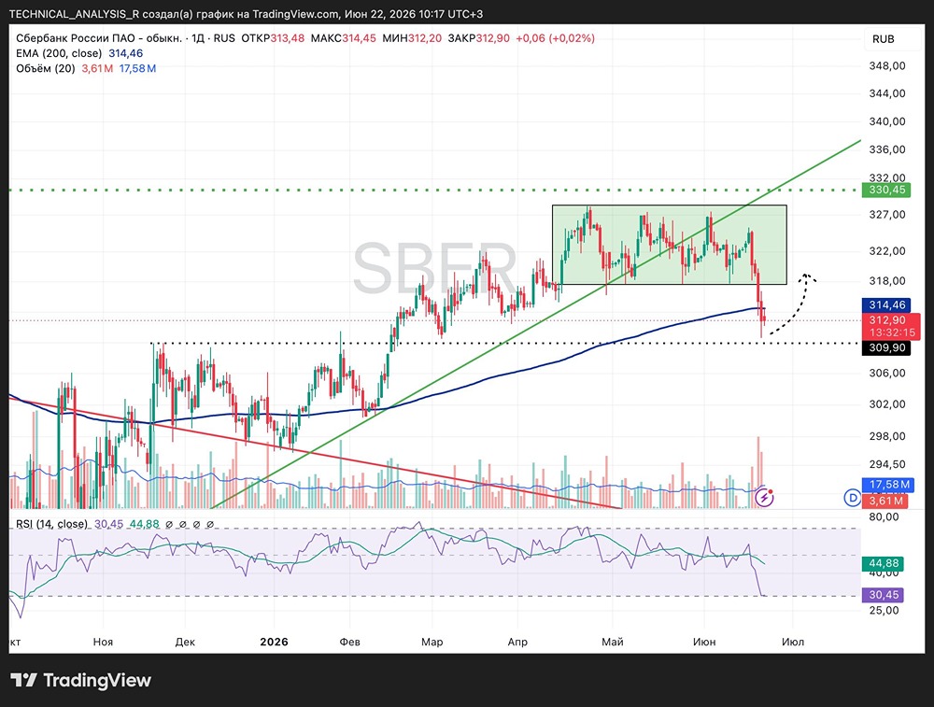Click the purple 30,45 RSI axis label
The image size is (934, 707).
pos(884,595)
